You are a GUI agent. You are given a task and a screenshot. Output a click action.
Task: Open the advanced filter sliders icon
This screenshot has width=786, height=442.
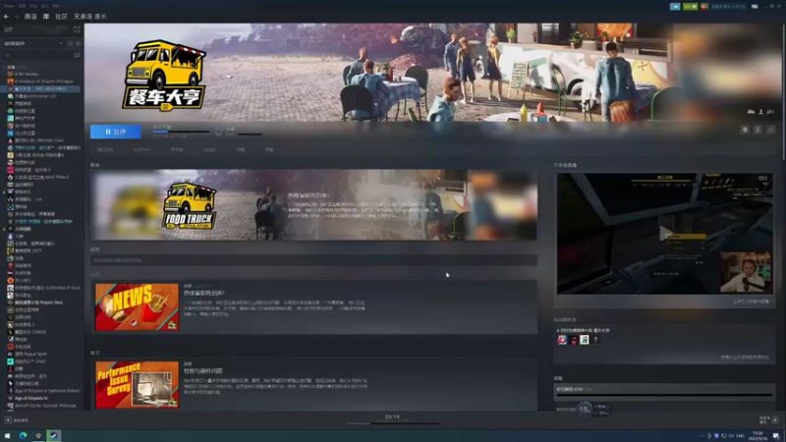click(77, 55)
